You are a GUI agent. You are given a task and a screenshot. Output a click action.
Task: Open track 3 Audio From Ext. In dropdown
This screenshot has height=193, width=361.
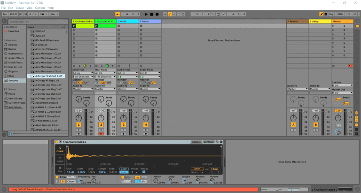[x=127, y=73]
